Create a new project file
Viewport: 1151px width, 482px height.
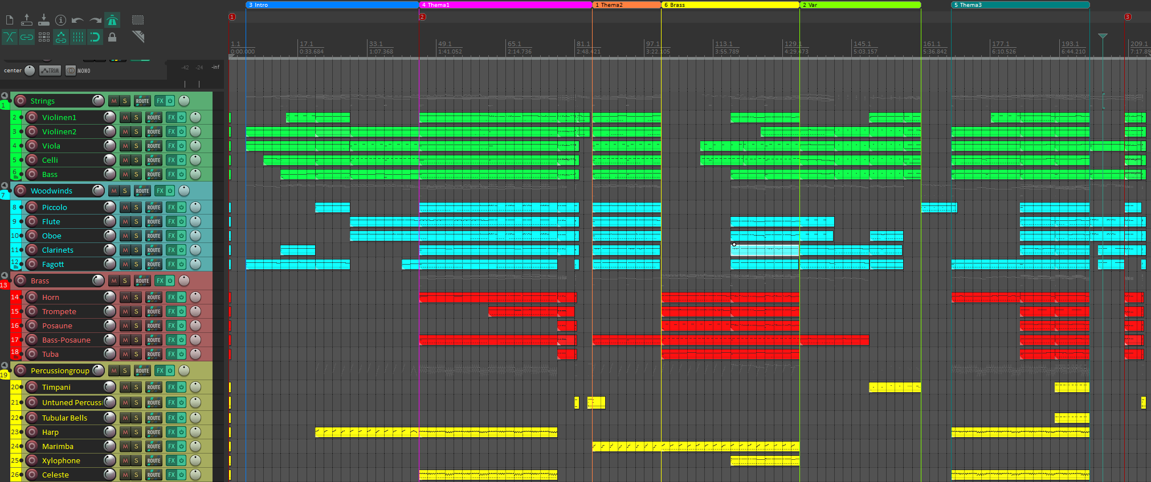(x=10, y=20)
